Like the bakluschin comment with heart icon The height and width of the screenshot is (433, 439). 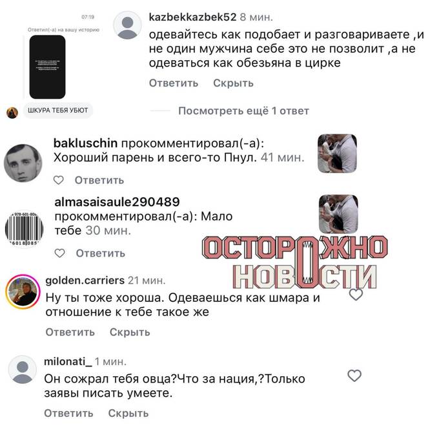click(59, 180)
